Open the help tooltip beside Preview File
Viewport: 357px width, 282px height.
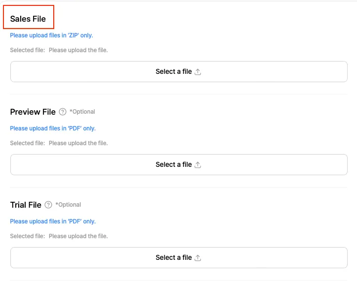tap(63, 112)
